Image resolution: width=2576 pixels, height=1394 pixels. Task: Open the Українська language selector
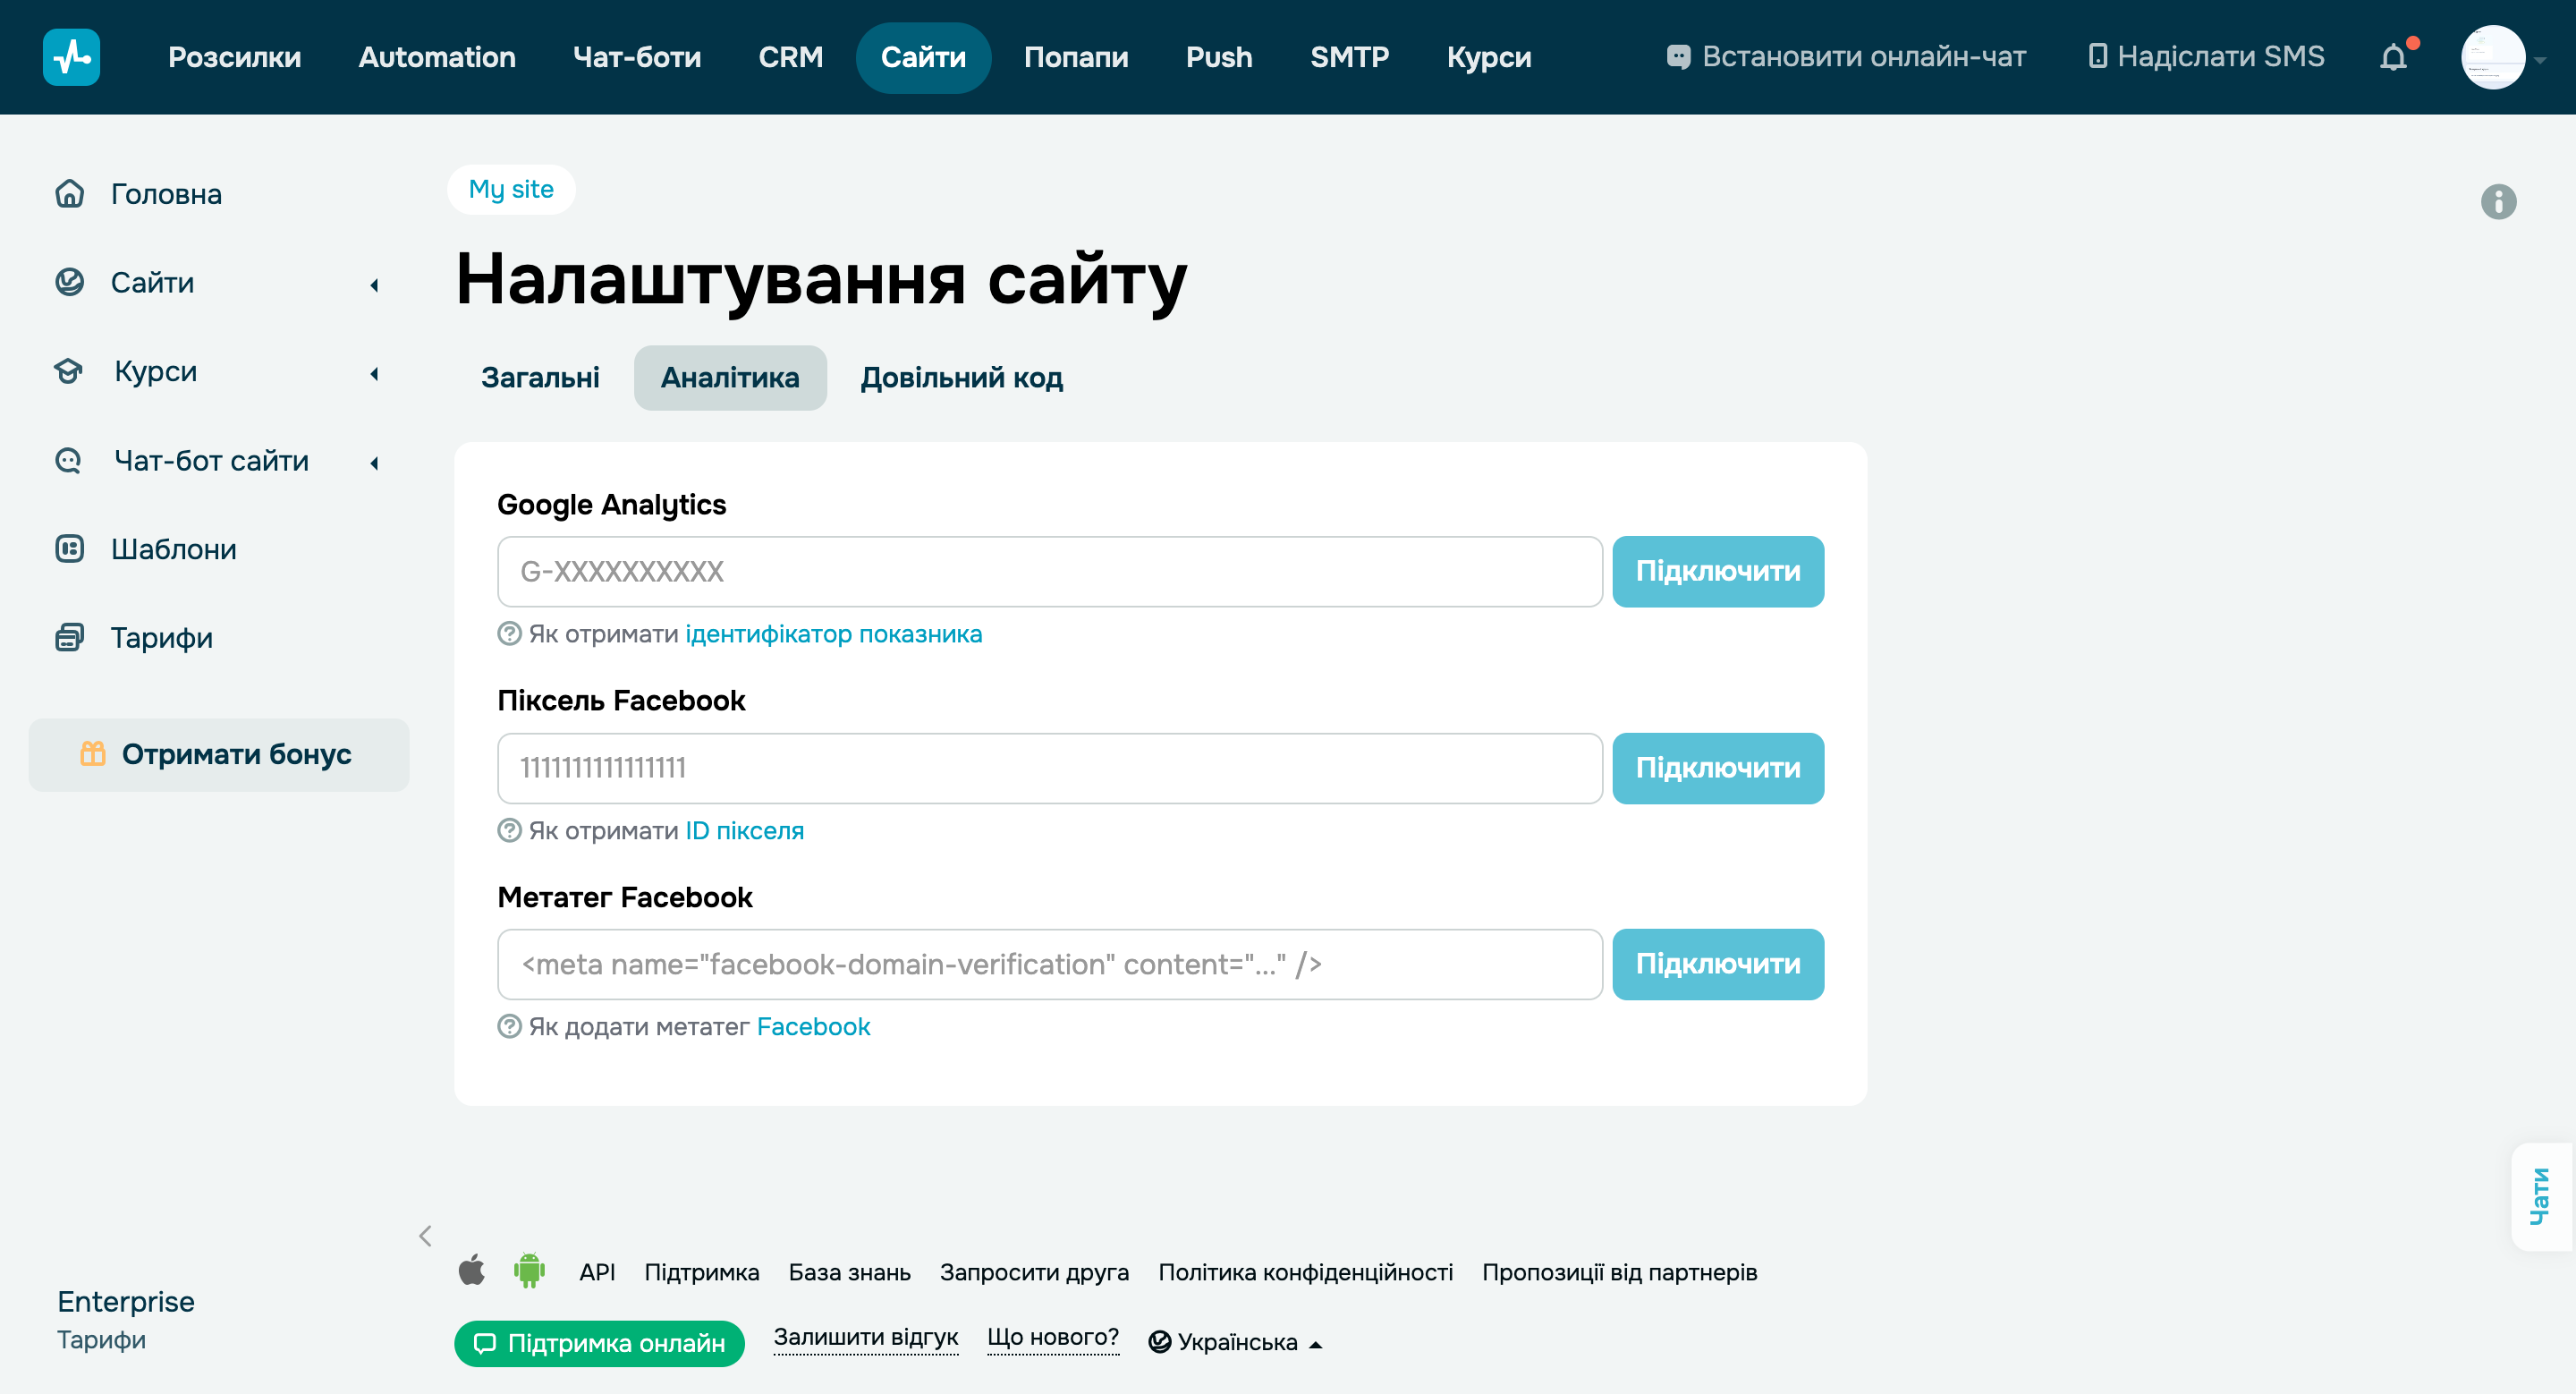click(x=1234, y=1341)
